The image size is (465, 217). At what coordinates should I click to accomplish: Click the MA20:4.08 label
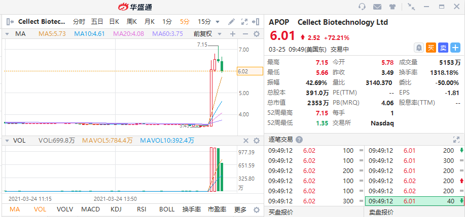click(x=129, y=34)
